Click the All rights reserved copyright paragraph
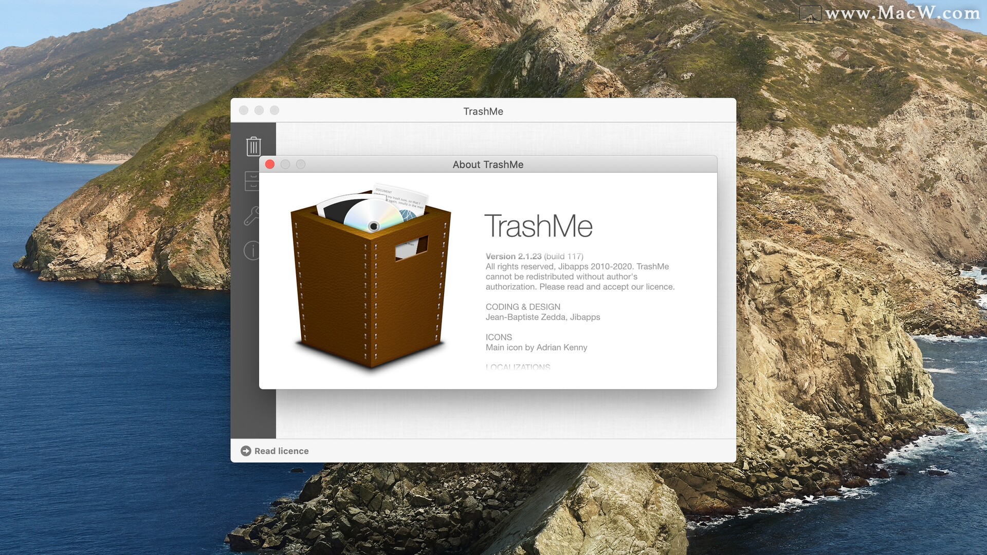 coord(580,276)
